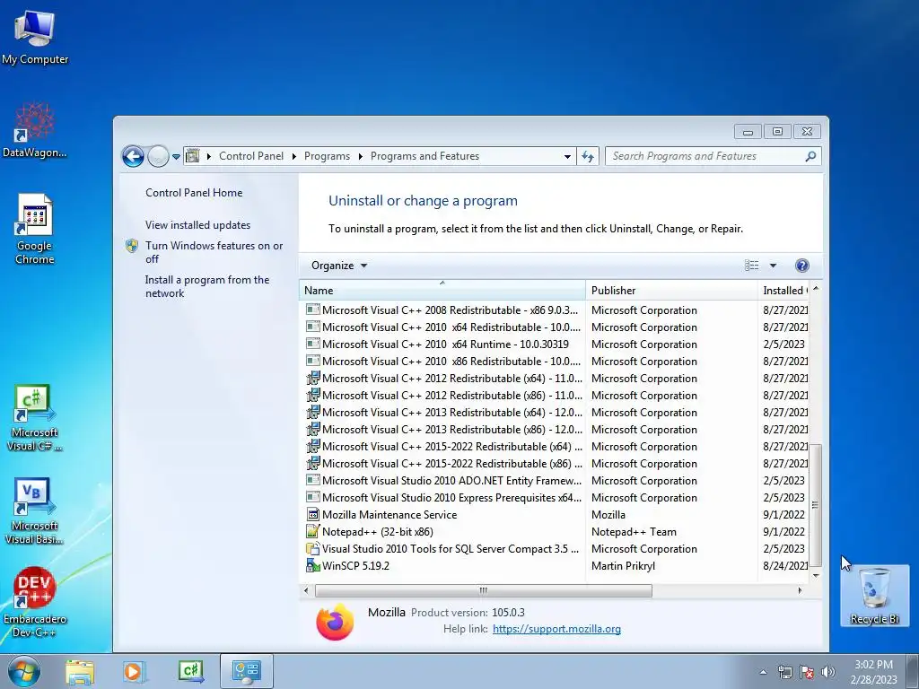Image resolution: width=919 pixels, height=689 pixels.
Task: Click the Martin Prikryl publisher cell
Action: pyautogui.click(x=623, y=566)
